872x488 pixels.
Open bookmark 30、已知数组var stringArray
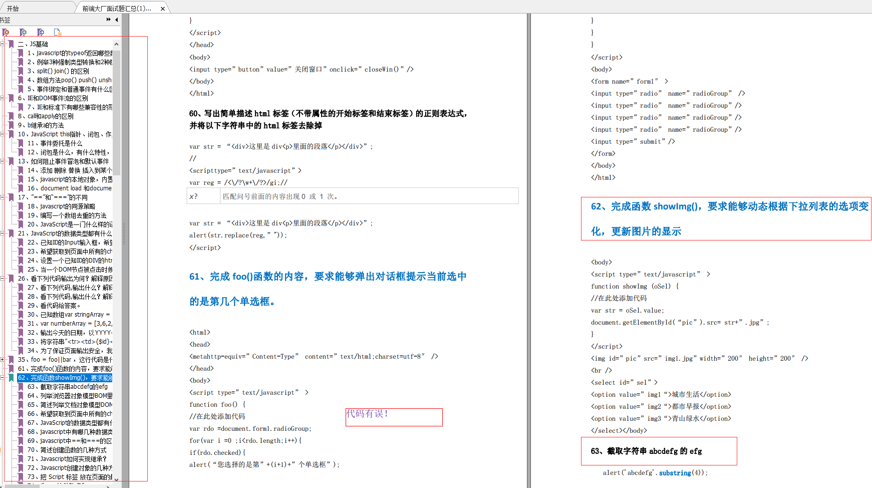pyautogui.click(x=69, y=315)
